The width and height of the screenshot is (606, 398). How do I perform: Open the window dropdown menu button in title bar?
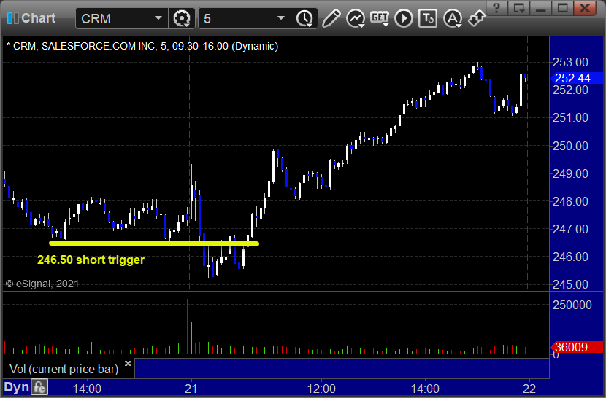tap(518, 7)
